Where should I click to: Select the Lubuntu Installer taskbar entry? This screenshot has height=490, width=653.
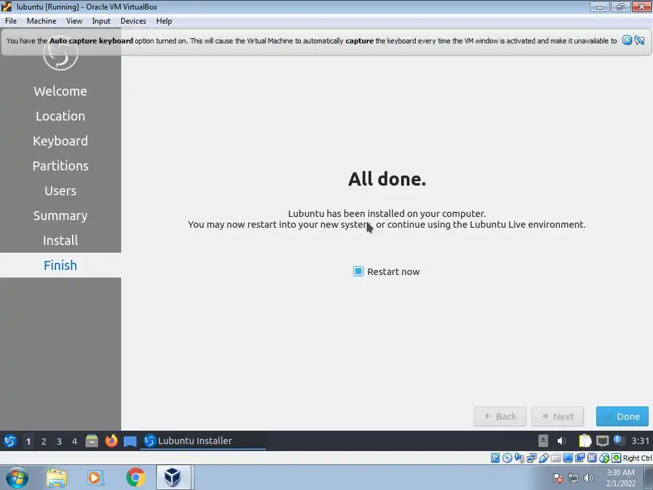point(203,441)
